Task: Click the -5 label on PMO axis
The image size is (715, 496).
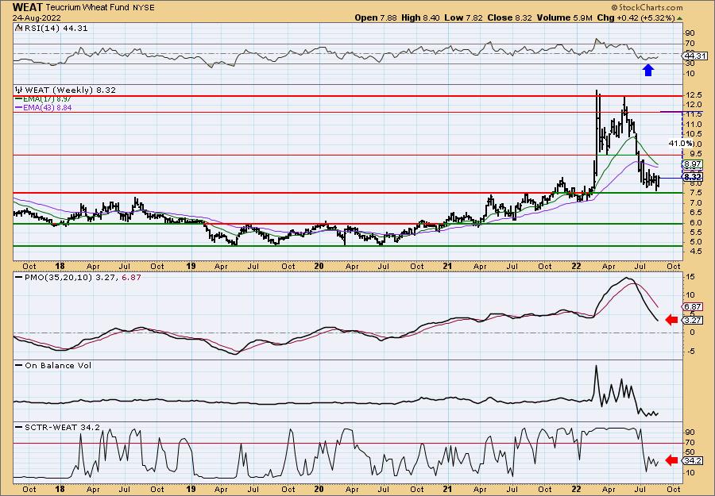Action: click(x=690, y=351)
